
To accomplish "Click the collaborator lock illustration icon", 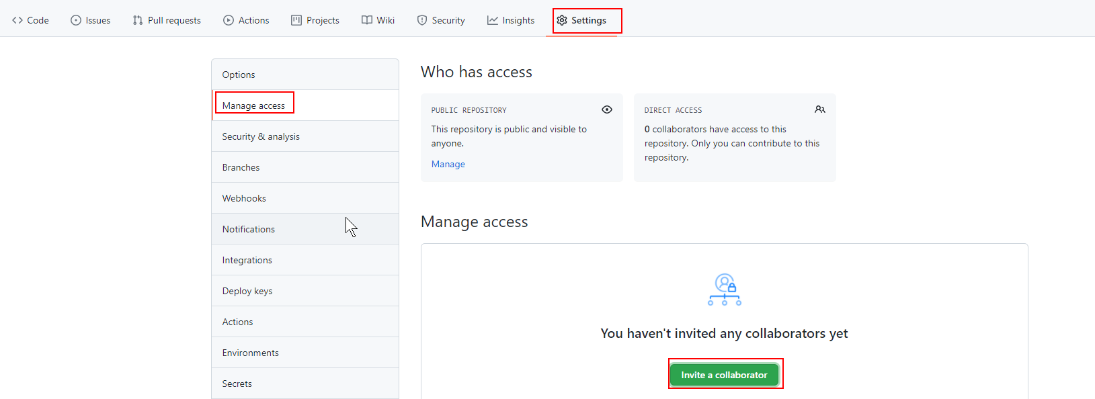I will click(725, 290).
